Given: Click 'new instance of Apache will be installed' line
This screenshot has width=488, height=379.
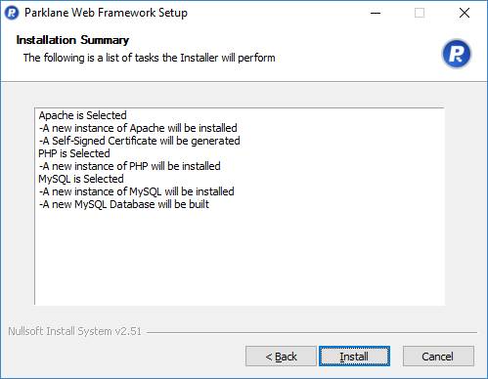Looking at the screenshot, I should (138, 128).
